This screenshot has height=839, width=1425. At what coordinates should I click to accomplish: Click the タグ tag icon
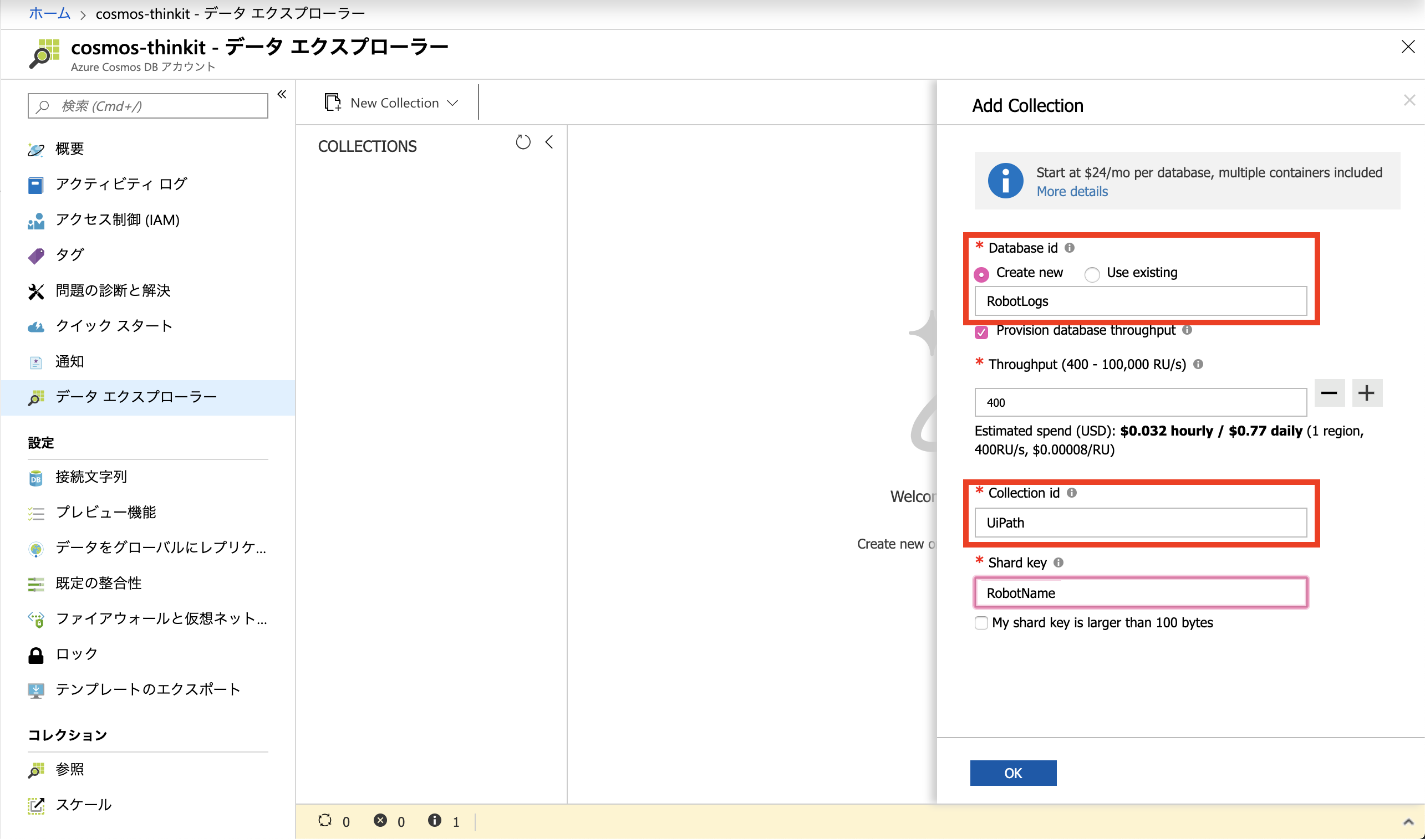pyautogui.click(x=35, y=255)
